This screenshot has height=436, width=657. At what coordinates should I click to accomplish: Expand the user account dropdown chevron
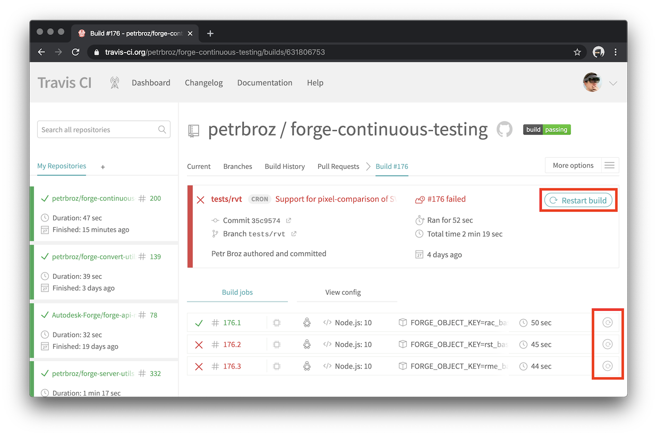click(613, 83)
